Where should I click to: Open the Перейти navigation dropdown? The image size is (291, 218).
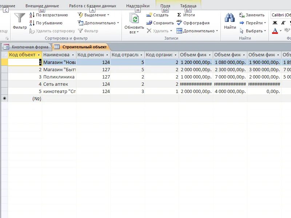coord(253,23)
